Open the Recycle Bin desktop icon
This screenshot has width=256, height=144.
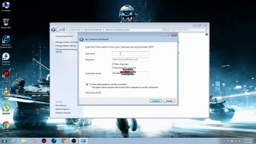pyautogui.click(x=6, y=24)
